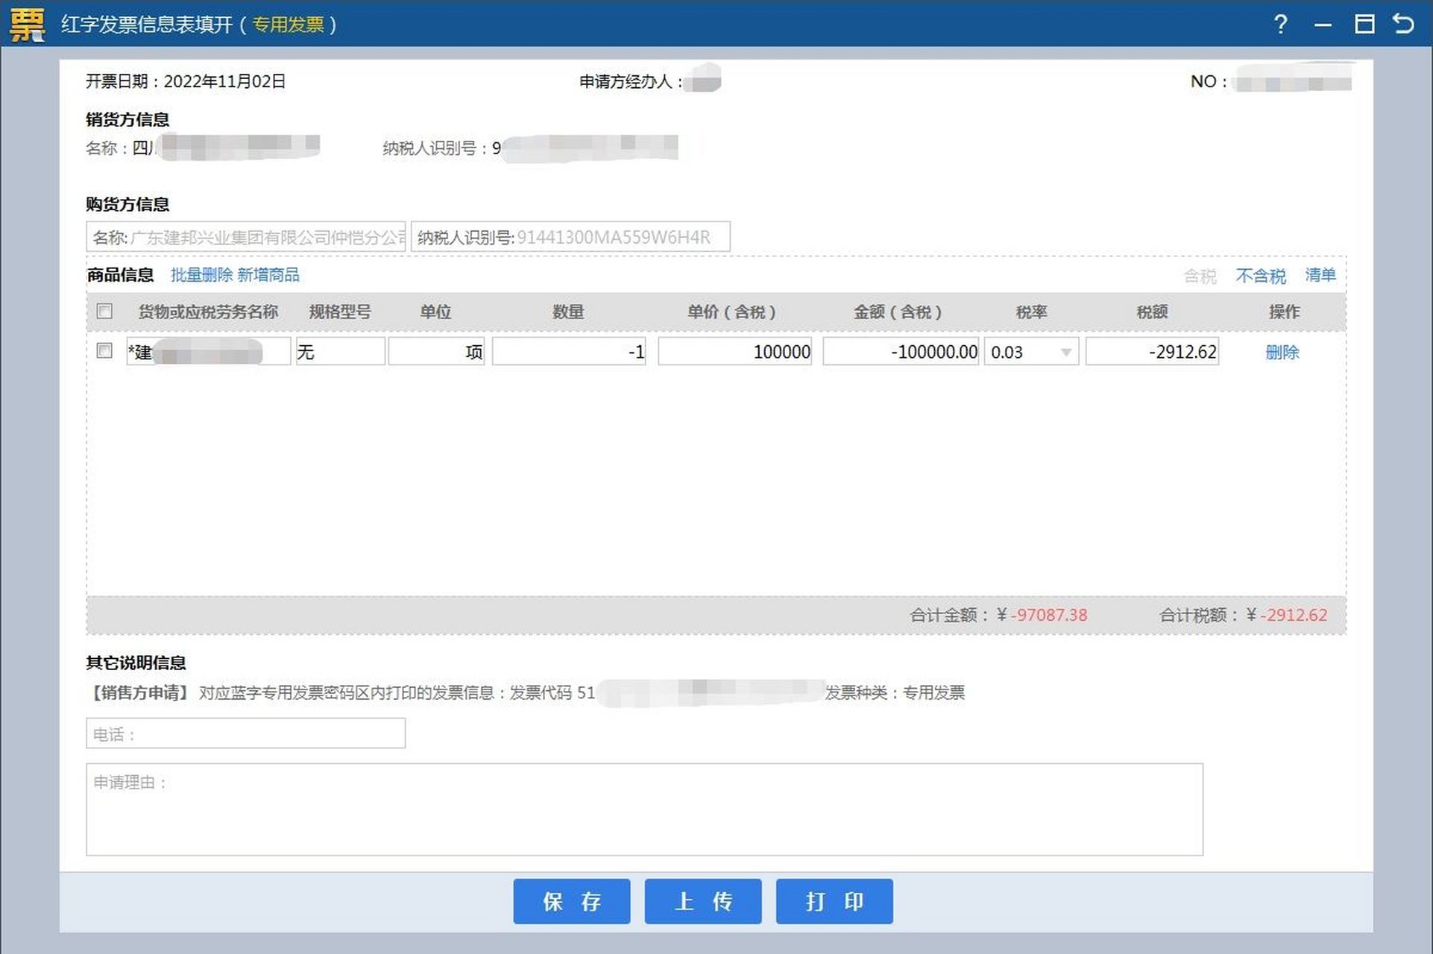Click the 发票种类:专用发票 text
The height and width of the screenshot is (954, 1433).
point(895,692)
